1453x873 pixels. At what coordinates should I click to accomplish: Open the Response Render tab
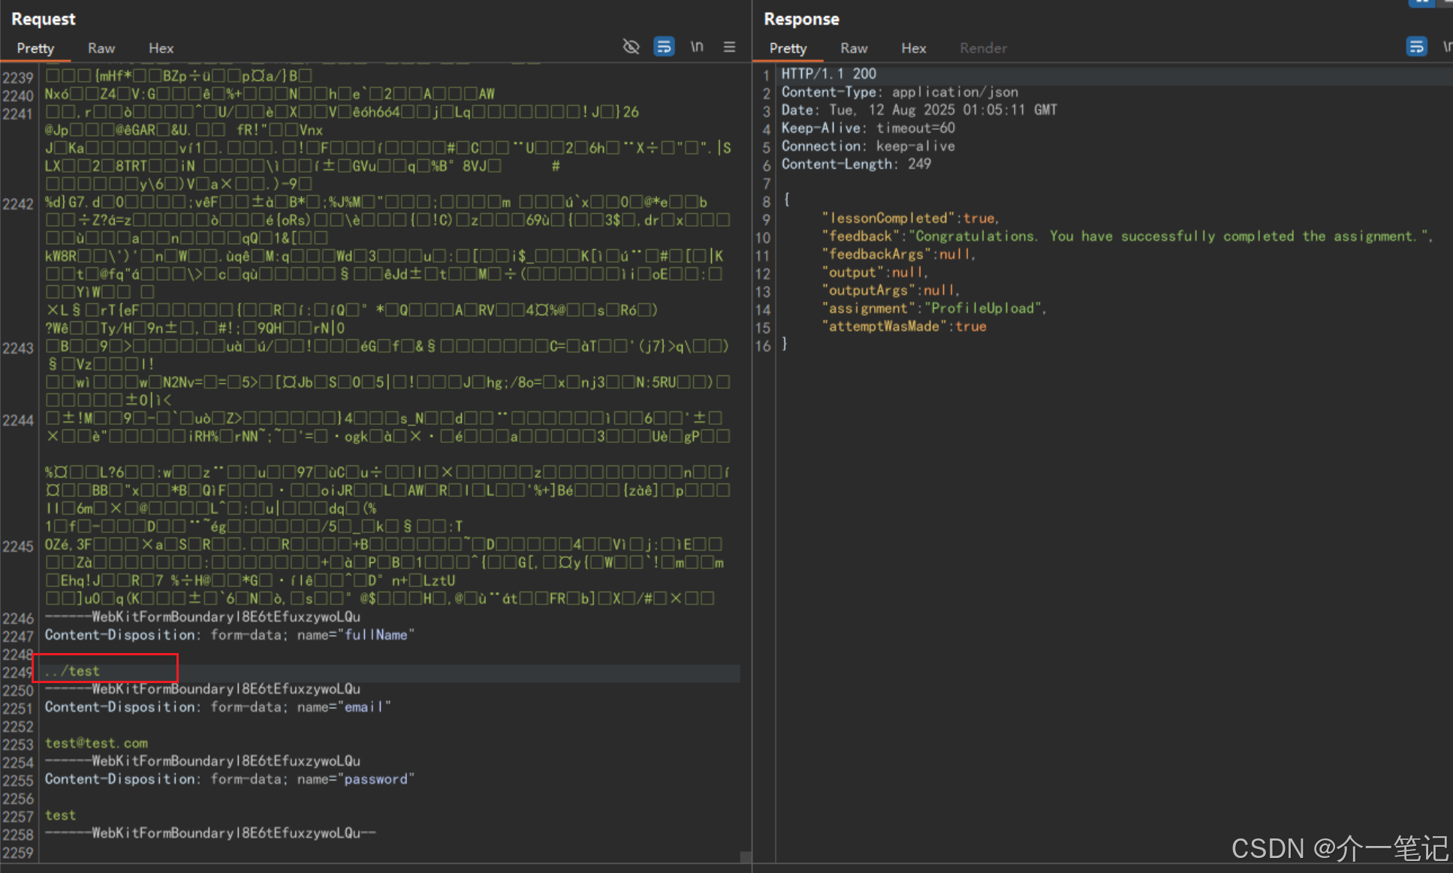pyautogui.click(x=983, y=48)
